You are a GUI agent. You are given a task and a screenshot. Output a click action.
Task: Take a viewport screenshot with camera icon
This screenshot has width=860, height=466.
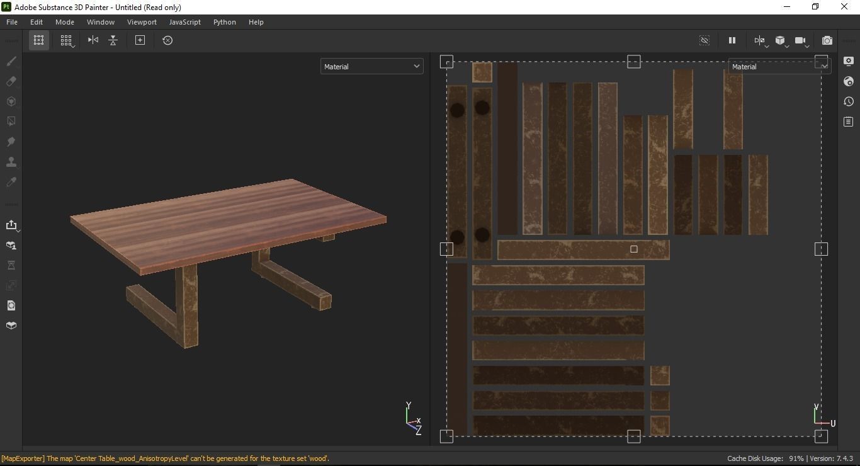click(827, 40)
